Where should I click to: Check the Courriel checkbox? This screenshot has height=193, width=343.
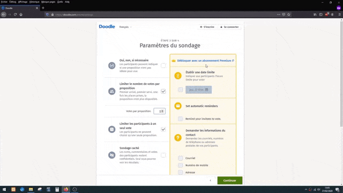pyautogui.click(x=180, y=158)
